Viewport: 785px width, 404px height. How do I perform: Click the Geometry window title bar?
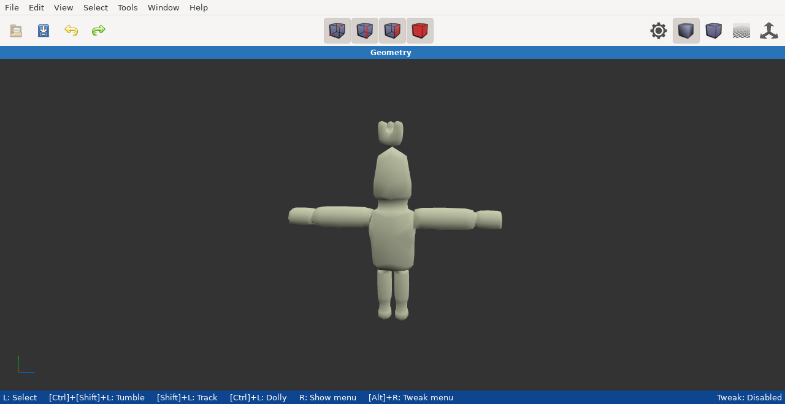[x=391, y=53]
